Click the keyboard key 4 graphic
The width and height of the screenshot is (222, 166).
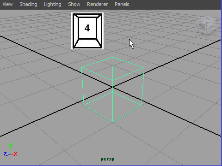point(87,31)
